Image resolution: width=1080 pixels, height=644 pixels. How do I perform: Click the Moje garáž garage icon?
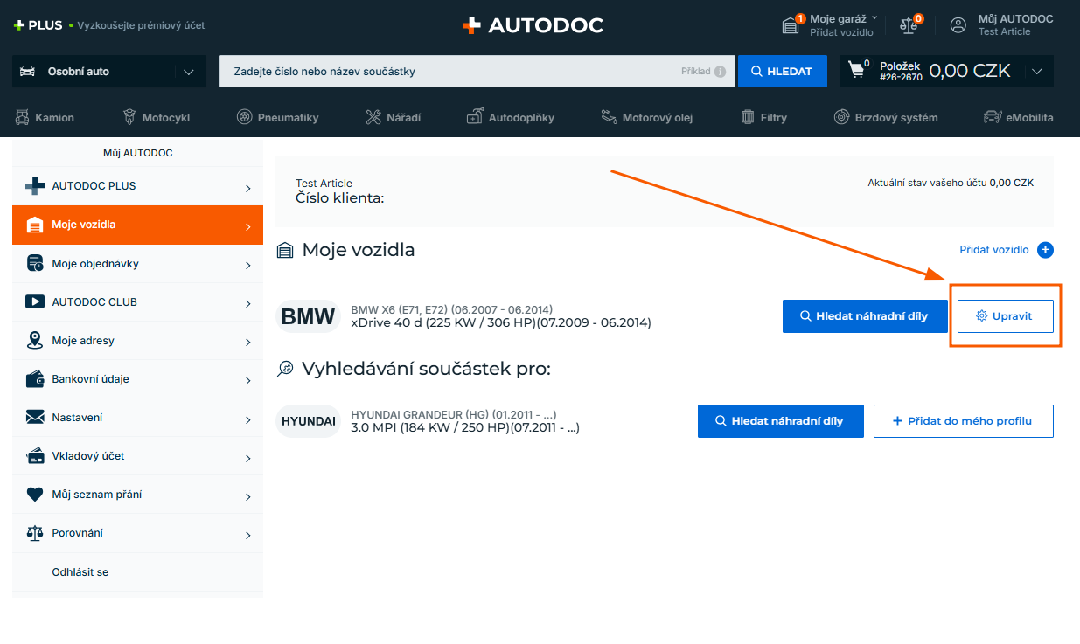pyautogui.click(x=791, y=24)
